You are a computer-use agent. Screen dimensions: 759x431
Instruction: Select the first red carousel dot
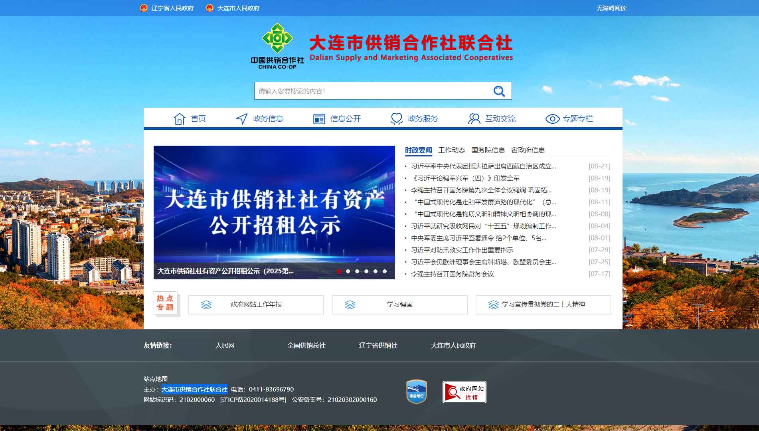[x=339, y=271]
